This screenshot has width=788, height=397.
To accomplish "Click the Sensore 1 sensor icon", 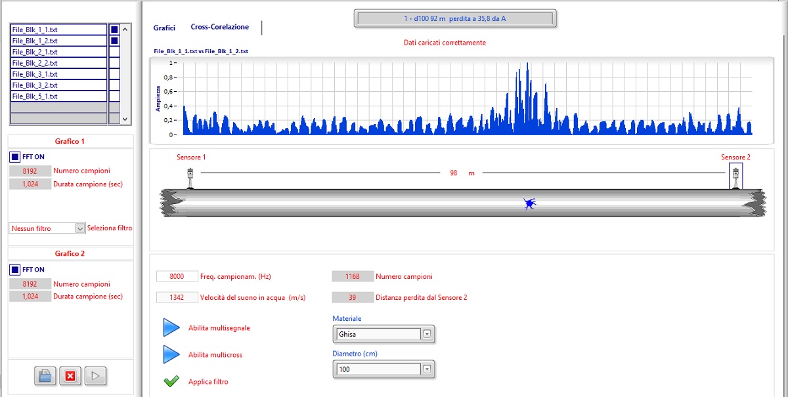I will (190, 178).
